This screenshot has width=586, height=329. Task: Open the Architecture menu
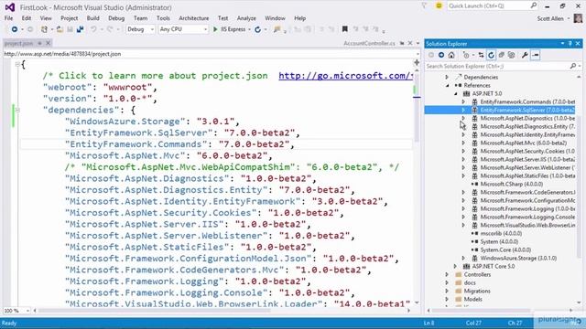(193, 18)
